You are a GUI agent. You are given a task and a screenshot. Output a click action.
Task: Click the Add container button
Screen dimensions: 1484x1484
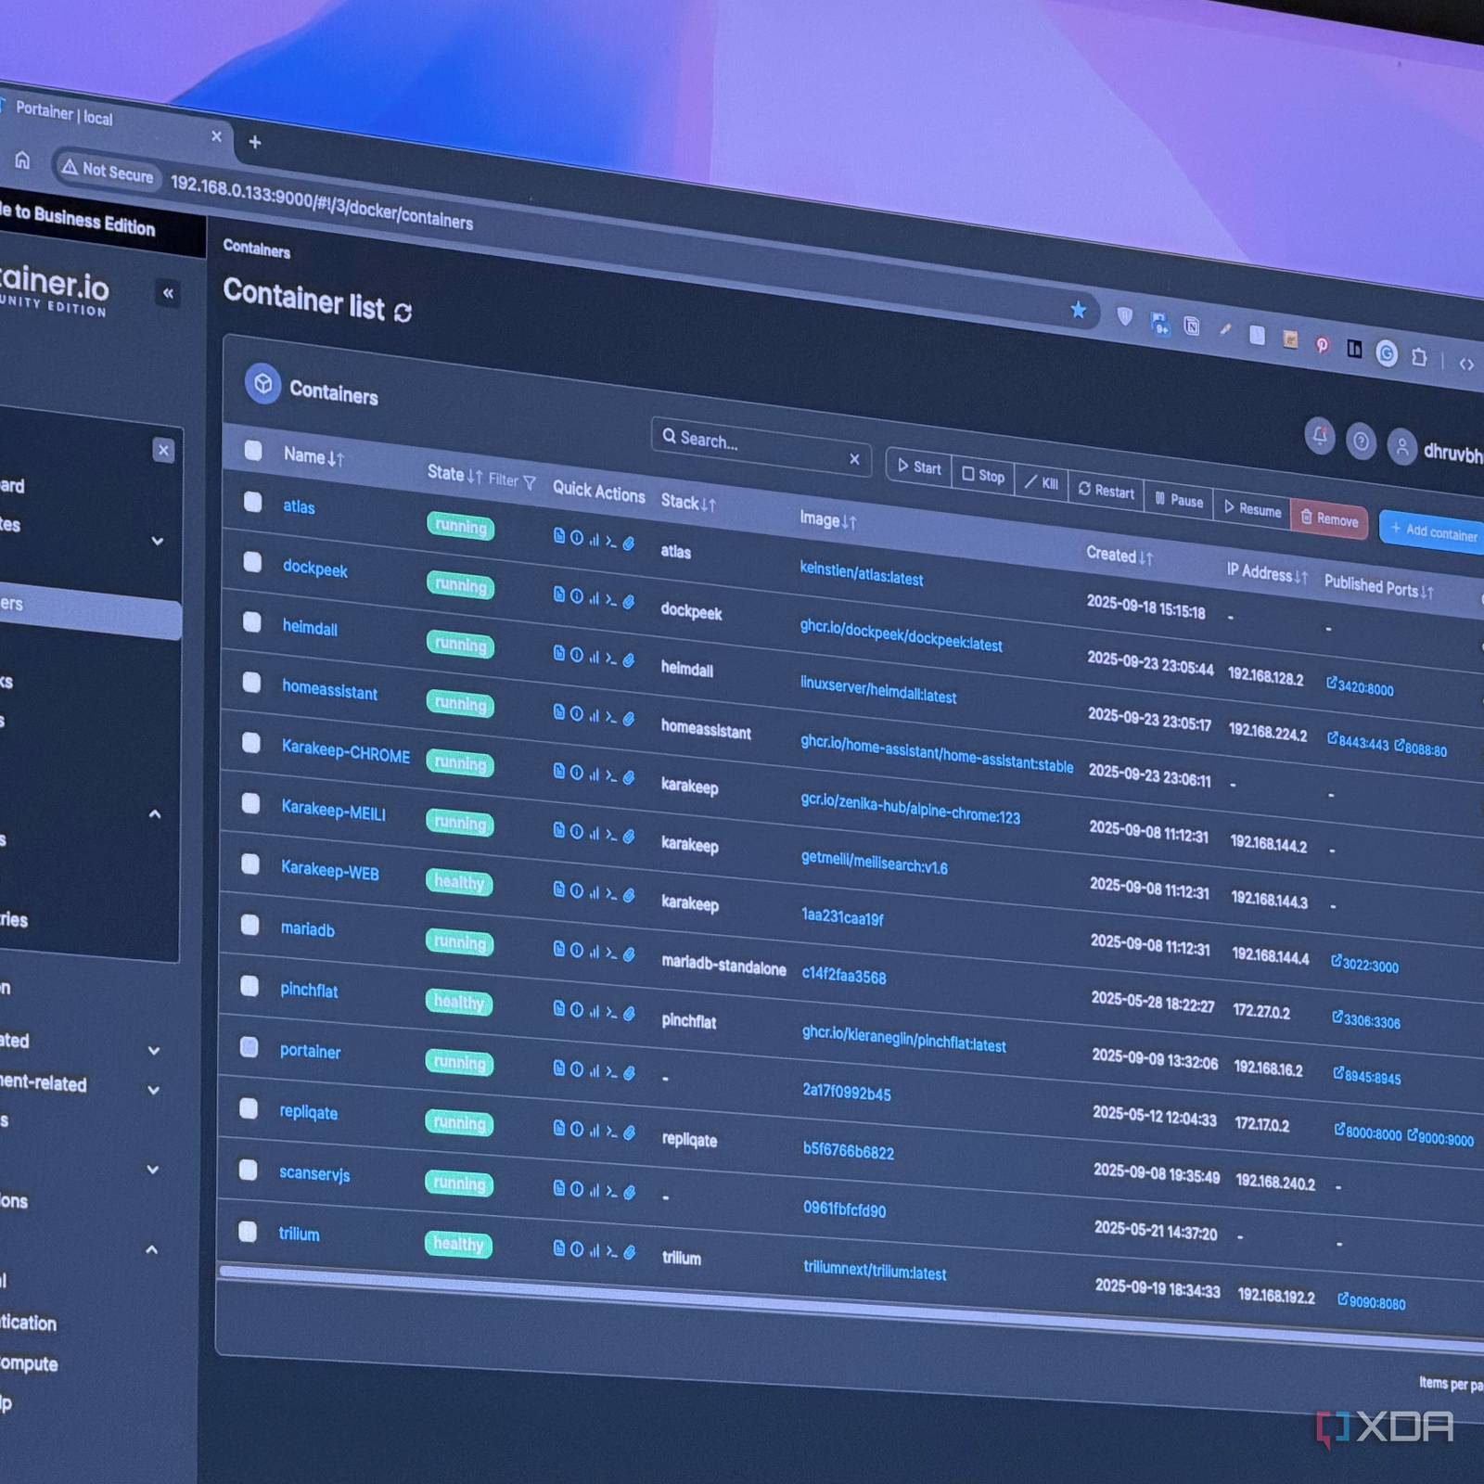(x=1433, y=531)
